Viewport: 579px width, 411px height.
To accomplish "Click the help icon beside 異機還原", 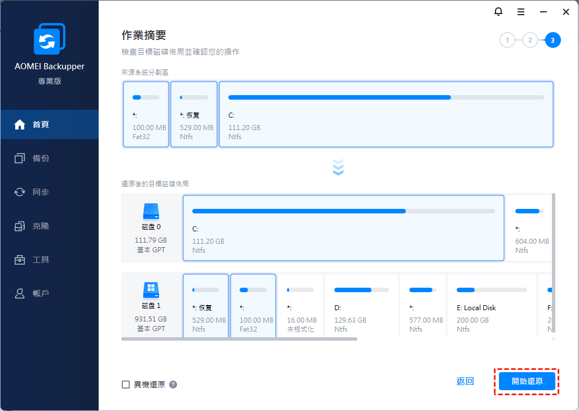I will (x=173, y=385).
